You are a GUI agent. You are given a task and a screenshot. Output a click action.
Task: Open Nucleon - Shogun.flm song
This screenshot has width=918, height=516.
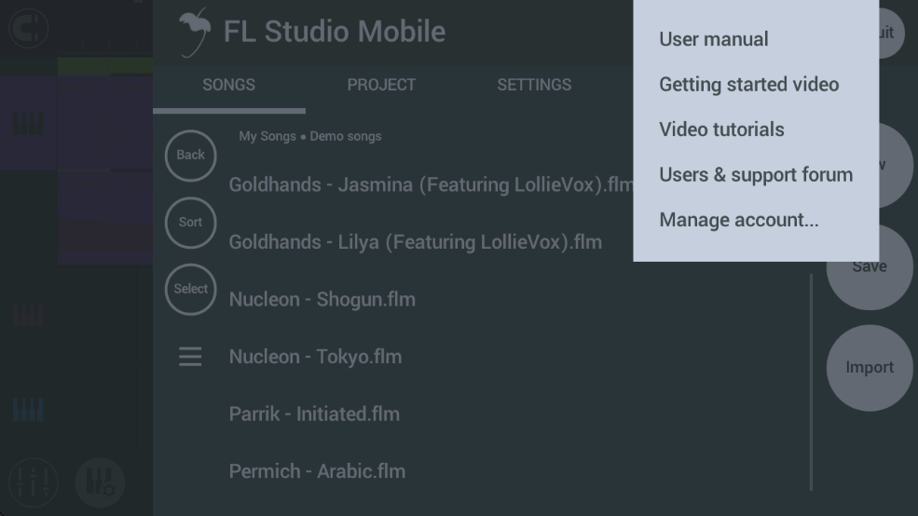(x=322, y=300)
